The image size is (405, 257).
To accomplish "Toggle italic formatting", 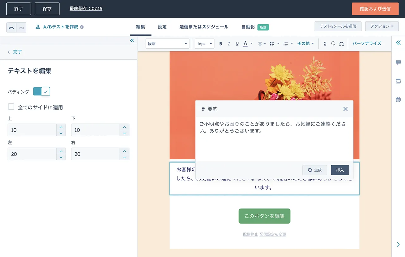I will tap(229, 44).
